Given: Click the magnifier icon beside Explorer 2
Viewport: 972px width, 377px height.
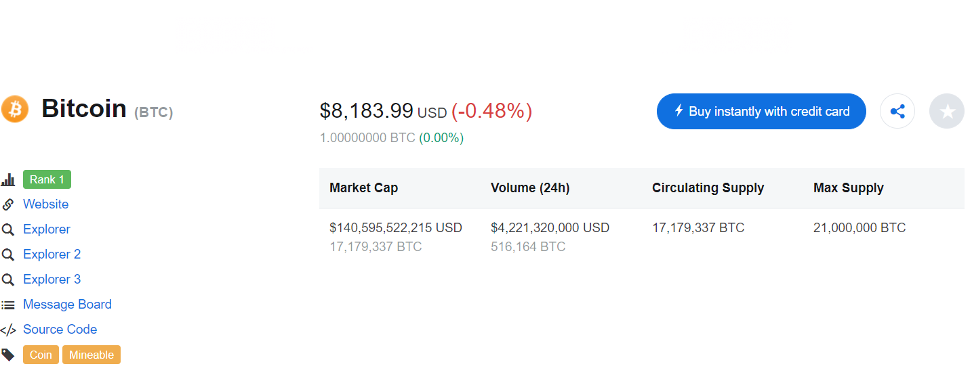Looking at the screenshot, I should click(8, 254).
